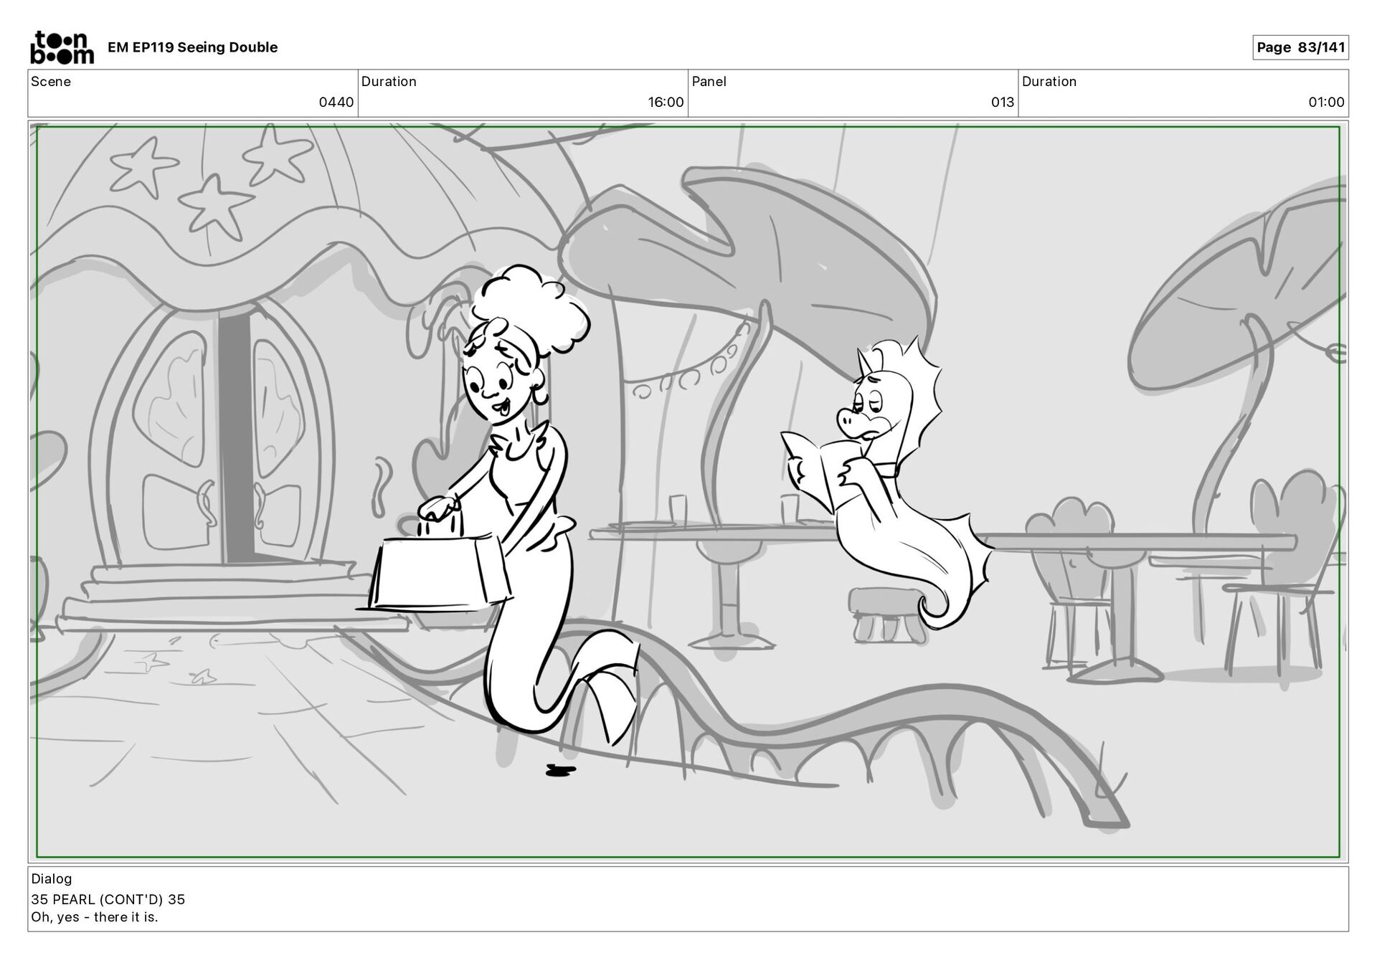This screenshot has height=973, width=1377.
Task: Click the Scene number 0440 field
Action: click(x=336, y=102)
